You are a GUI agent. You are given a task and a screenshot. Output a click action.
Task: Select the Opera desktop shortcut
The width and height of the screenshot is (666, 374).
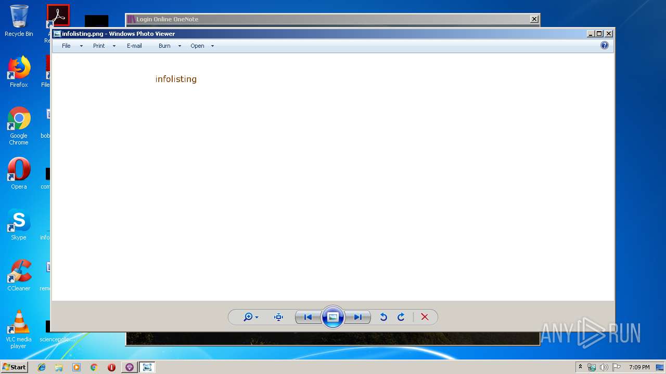point(19,173)
